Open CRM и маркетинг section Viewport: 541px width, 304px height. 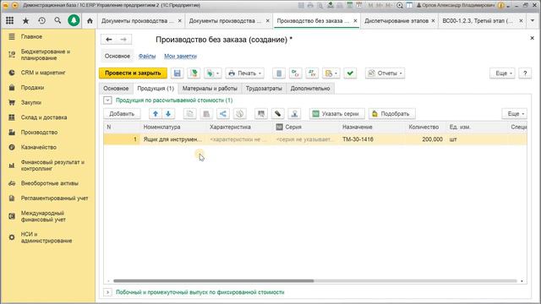point(43,73)
